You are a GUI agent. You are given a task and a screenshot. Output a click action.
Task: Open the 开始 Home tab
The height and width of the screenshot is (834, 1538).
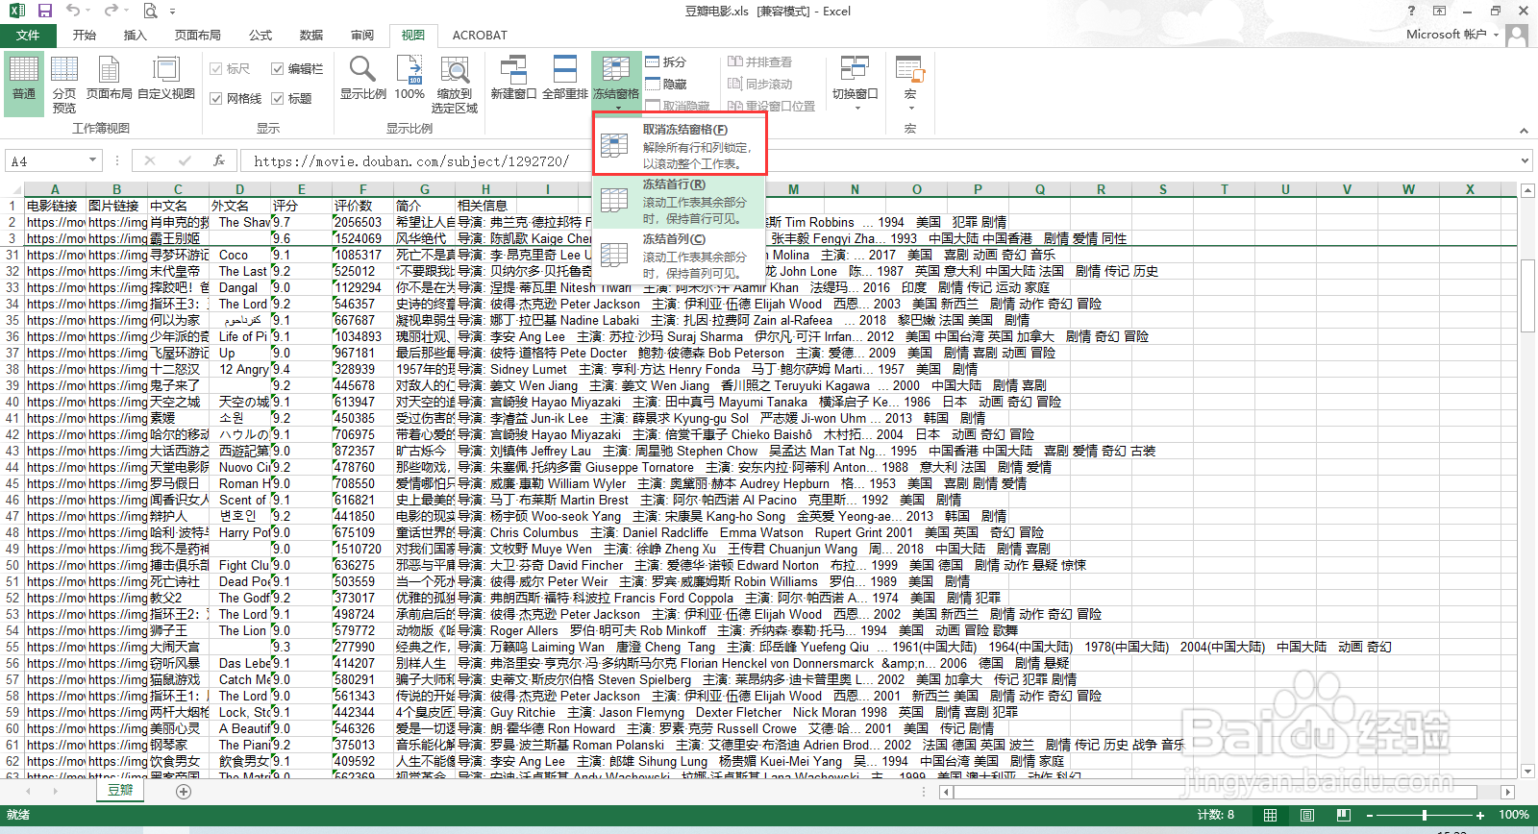(85, 36)
